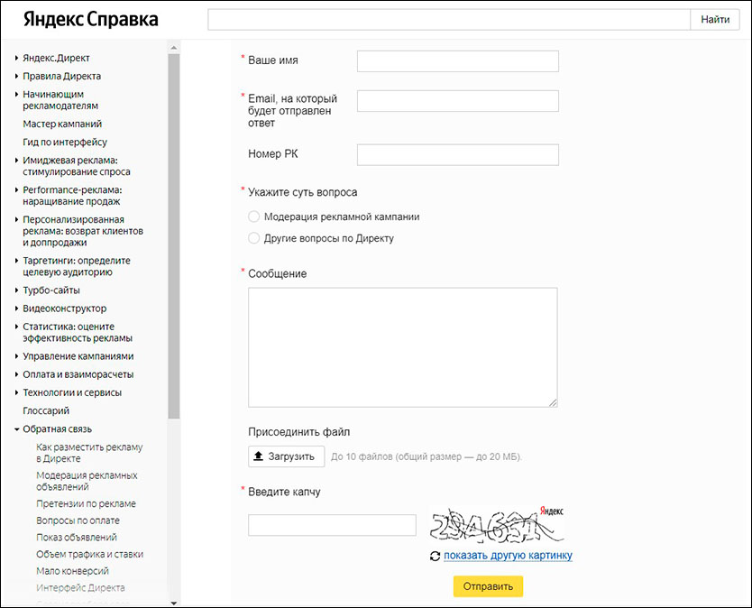Expand Персонализированная реклама arrow
The width and height of the screenshot is (752, 608).
[17, 220]
